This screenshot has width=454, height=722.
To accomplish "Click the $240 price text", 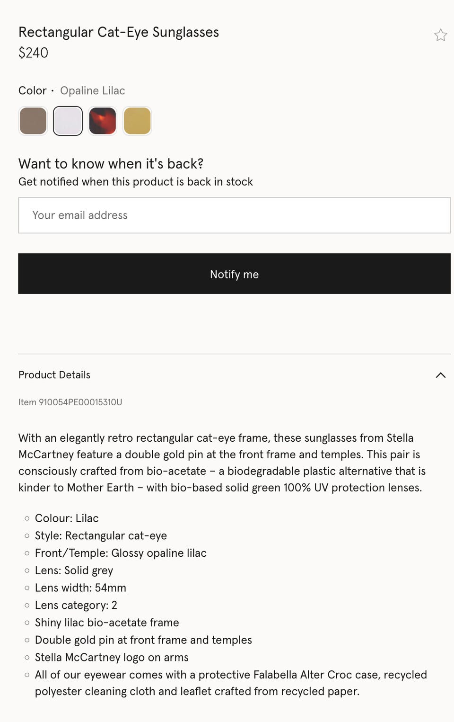I will (x=33, y=53).
